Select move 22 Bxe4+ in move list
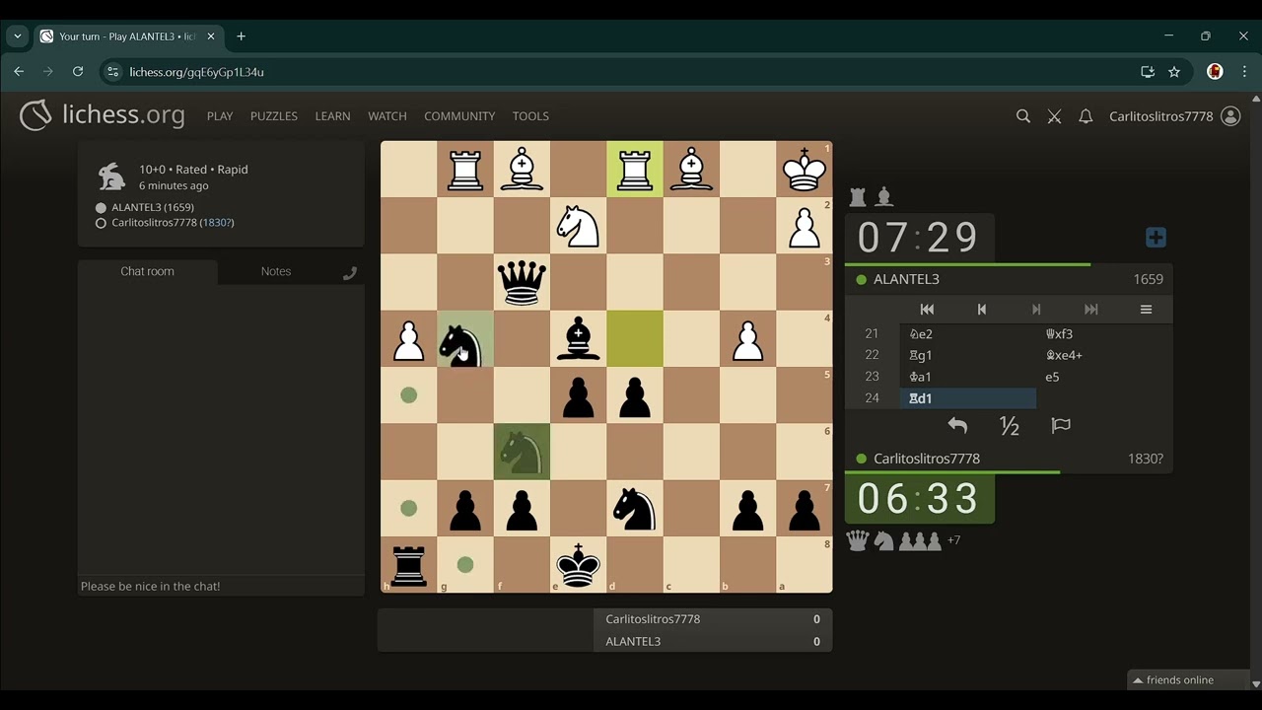The width and height of the screenshot is (1262, 710). pos(1104,355)
